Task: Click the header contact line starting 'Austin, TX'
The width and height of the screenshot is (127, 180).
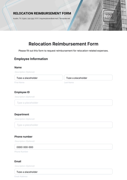Action: pyautogui.click(x=42, y=18)
